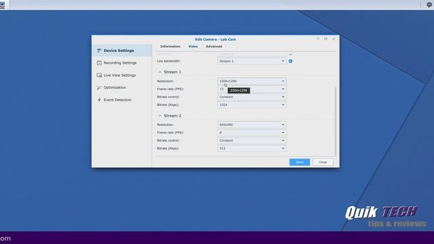The image size is (434, 244).
Task: Switch to the Advanced tab
Action: [x=214, y=47]
